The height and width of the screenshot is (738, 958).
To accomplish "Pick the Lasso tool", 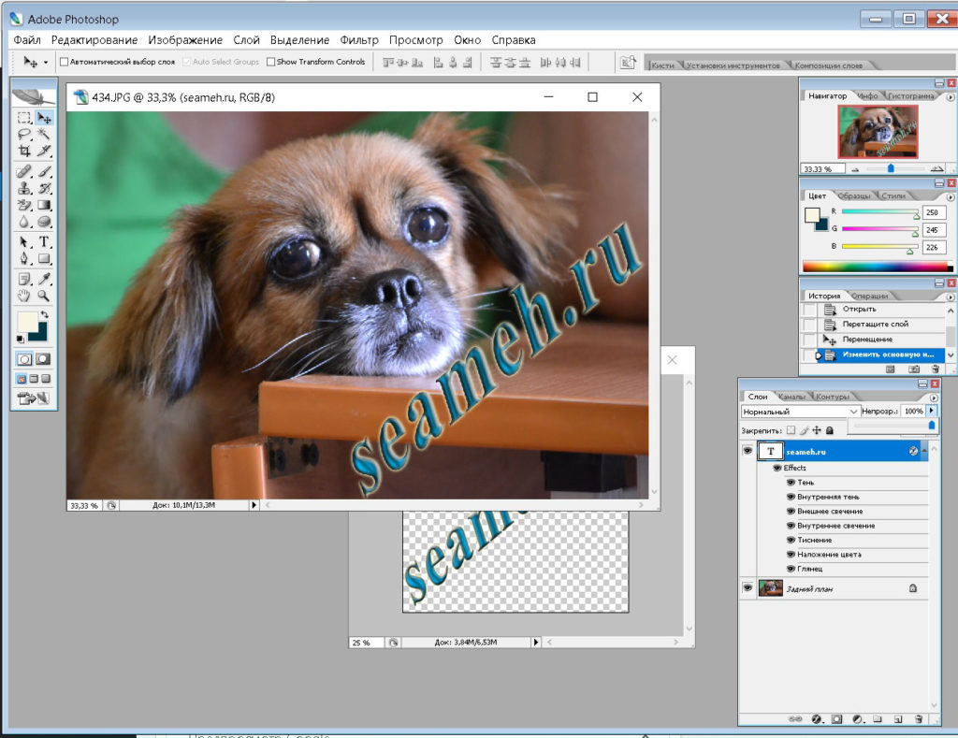I will coord(24,134).
